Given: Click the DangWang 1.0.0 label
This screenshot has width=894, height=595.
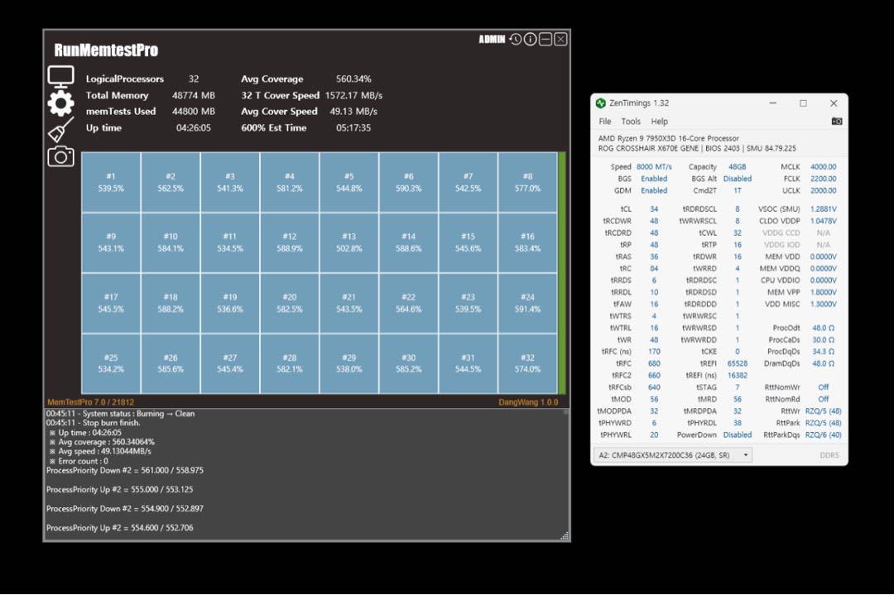Looking at the screenshot, I should [528, 402].
